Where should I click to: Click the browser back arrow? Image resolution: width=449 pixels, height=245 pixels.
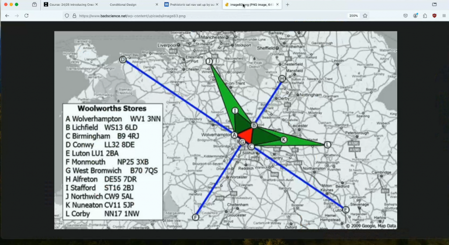pyautogui.click(x=7, y=15)
